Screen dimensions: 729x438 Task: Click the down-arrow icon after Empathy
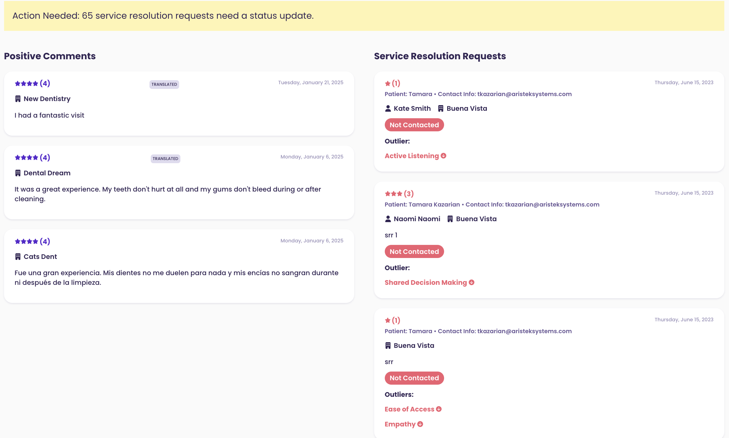pos(420,424)
